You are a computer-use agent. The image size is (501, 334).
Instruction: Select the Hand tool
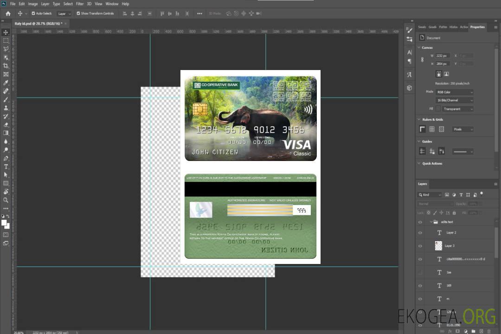pyautogui.click(x=6, y=192)
